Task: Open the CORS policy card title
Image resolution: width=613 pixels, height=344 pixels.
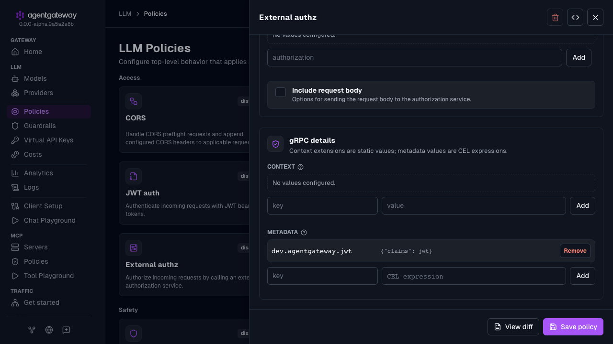Action: pyautogui.click(x=136, y=118)
